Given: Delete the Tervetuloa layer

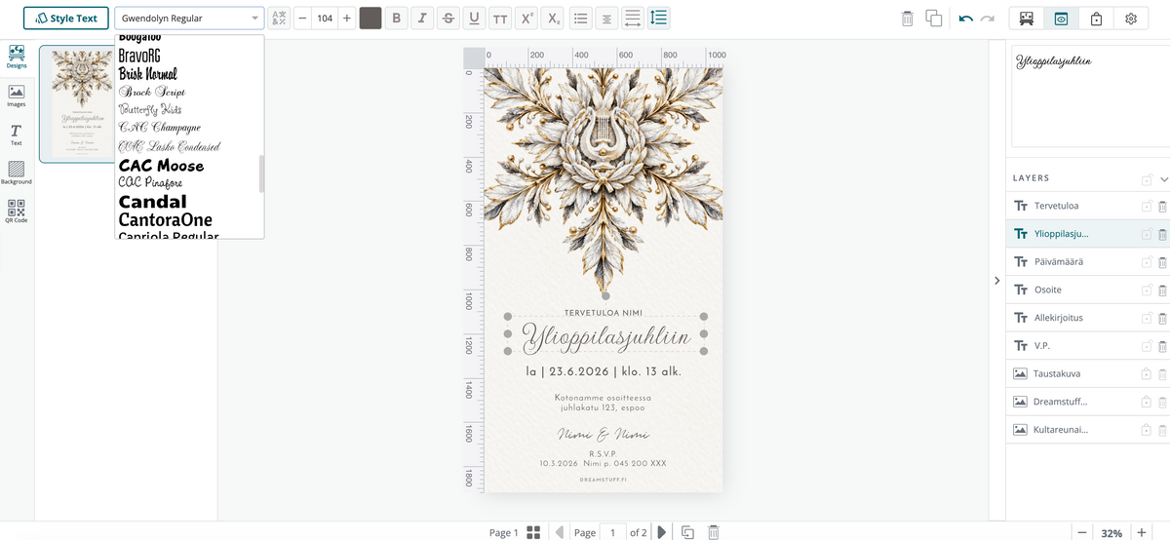Looking at the screenshot, I should point(1163,207).
